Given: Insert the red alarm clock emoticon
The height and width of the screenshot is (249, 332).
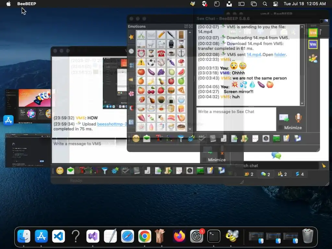Looking at the screenshot, I should [141, 53].
